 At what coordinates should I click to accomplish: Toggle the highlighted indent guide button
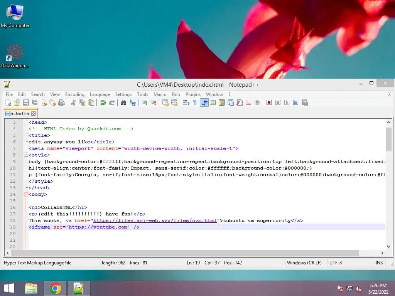204,103
